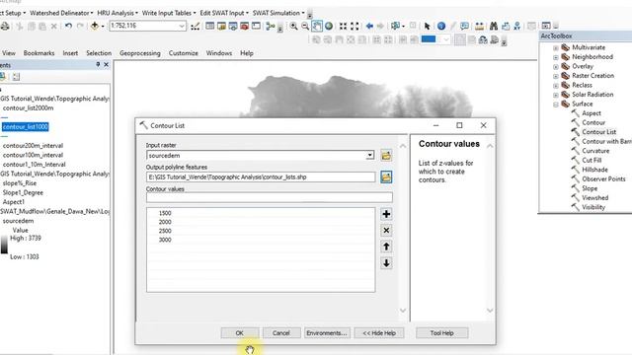Image resolution: width=632 pixels, height=355 pixels.
Task: Open the SWAT Simulation menu
Action: click(278, 13)
